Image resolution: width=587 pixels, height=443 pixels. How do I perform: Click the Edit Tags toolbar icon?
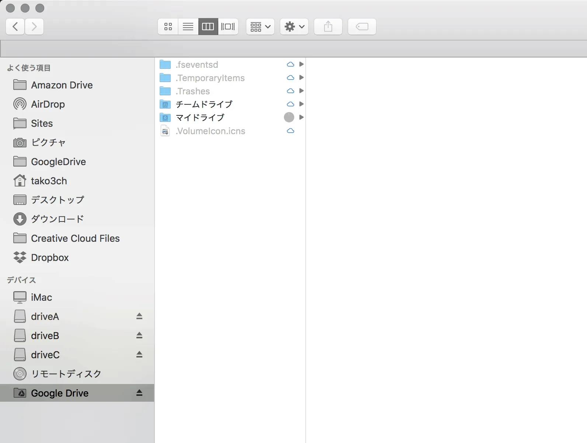click(x=362, y=27)
